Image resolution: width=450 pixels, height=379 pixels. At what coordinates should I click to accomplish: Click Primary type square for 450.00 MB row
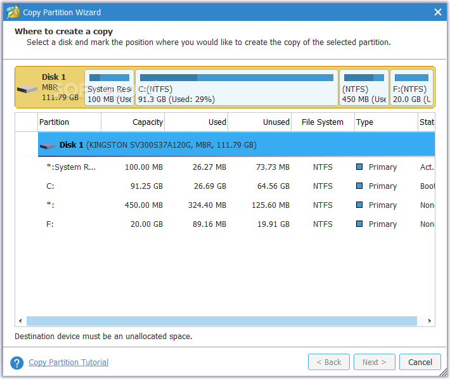pyautogui.click(x=359, y=205)
